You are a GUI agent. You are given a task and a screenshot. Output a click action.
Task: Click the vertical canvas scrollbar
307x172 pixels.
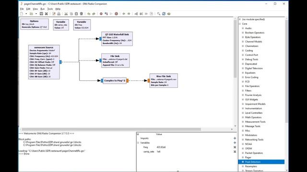[x=235, y=49]
